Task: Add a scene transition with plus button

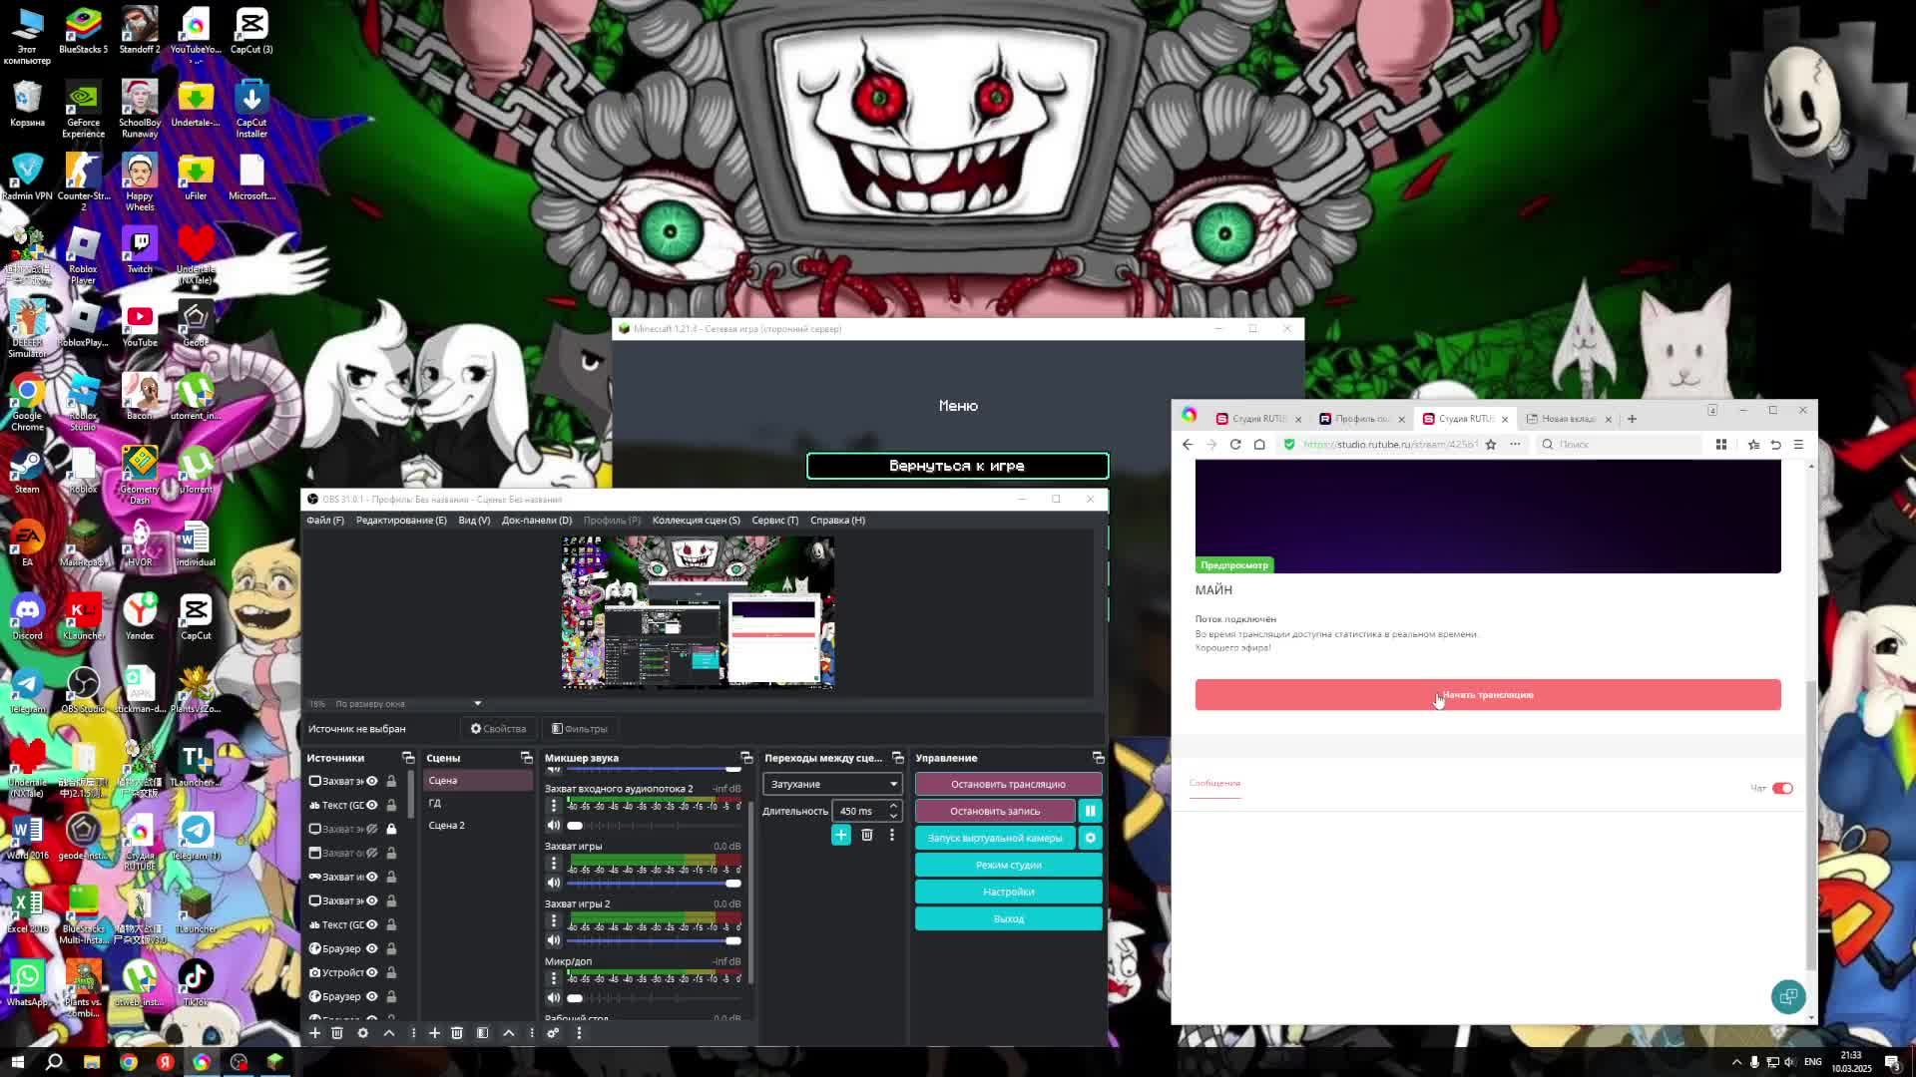Action: click(841, 835)
